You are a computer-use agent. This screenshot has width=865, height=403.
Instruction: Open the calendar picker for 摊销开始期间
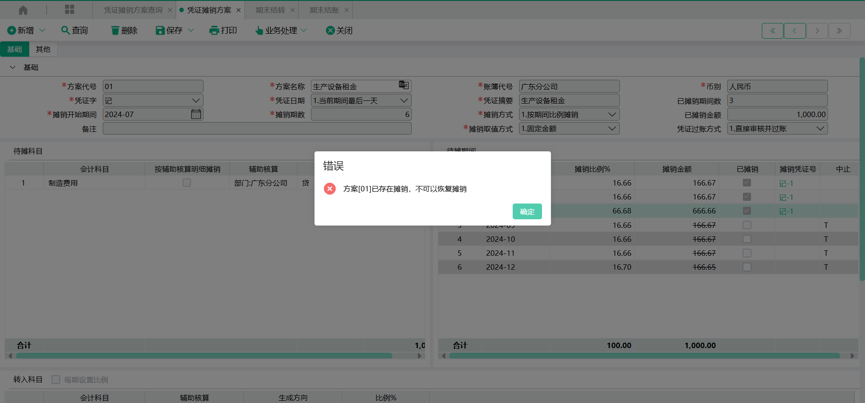pyautogui.click(x=196, y=114)
